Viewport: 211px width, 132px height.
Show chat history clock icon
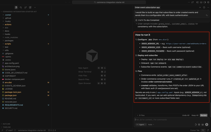click(x=204, y=7)
